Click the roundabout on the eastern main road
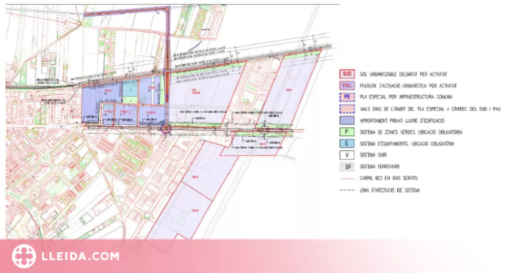 (265, 130)
